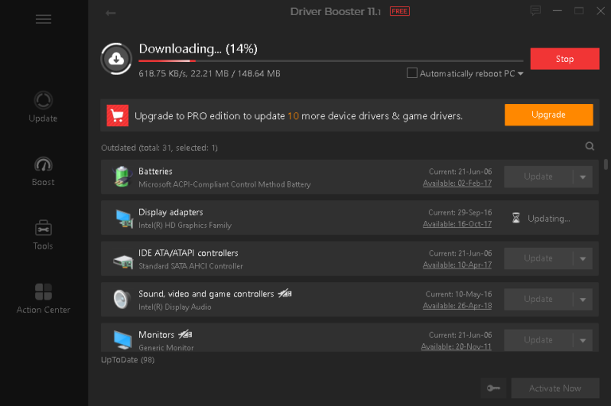
Task: Click the Current: 10-May-16 date text
Action: (458, 294)
